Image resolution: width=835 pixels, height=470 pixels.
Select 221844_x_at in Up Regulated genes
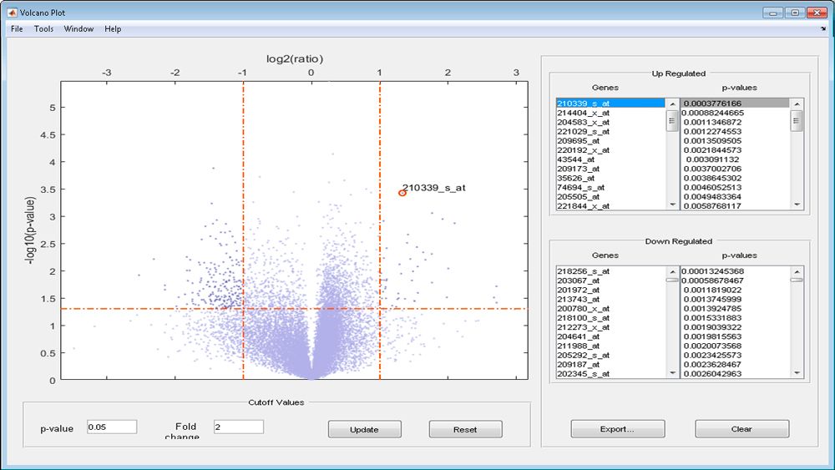coord(610,206)
